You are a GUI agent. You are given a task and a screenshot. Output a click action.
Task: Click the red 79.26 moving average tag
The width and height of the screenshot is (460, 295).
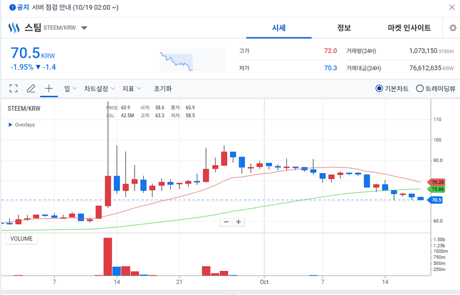pyautogui.click(x=436, y=182)
